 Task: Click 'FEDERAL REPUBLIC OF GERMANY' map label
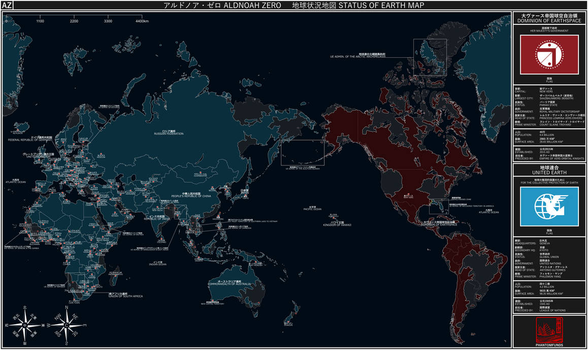30,140
